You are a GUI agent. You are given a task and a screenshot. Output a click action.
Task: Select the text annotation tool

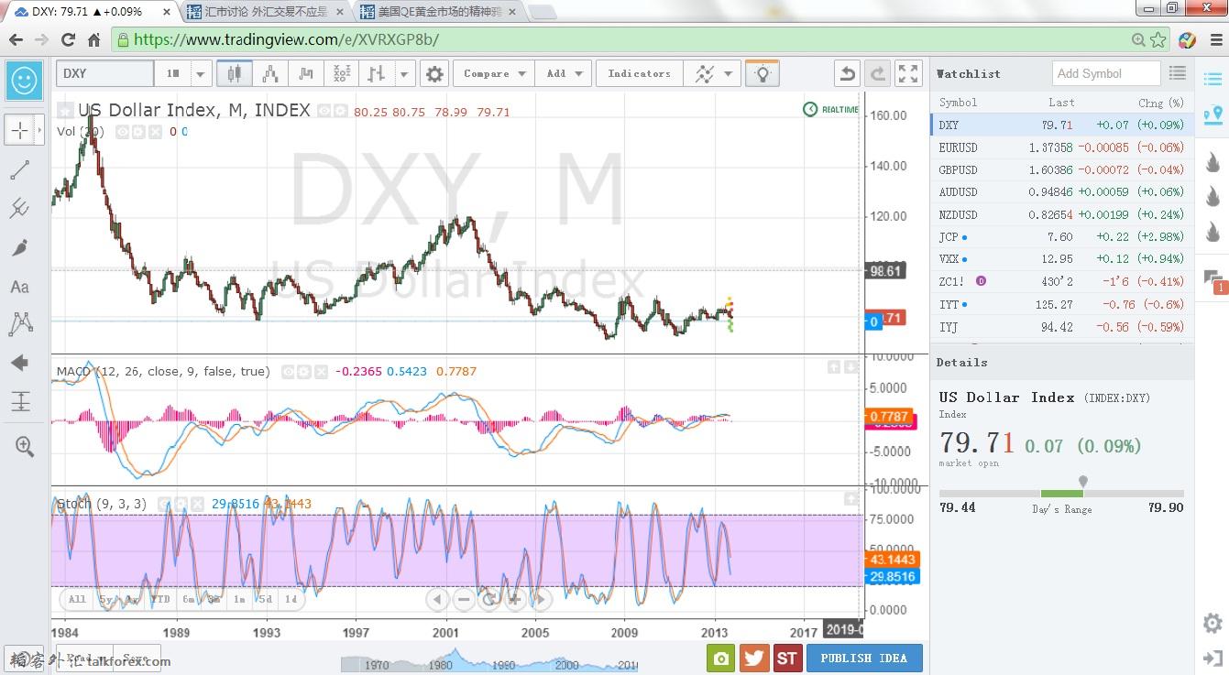[20, 287]
